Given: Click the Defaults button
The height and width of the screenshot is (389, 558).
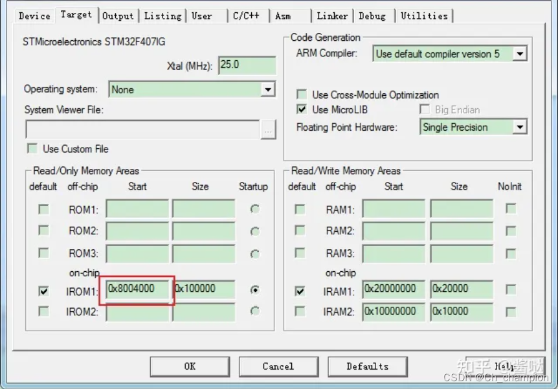Looking at the screenshot, I should pos(368,366).
